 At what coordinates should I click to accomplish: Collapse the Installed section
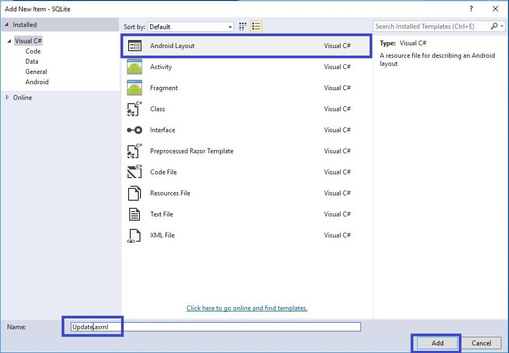6,25
